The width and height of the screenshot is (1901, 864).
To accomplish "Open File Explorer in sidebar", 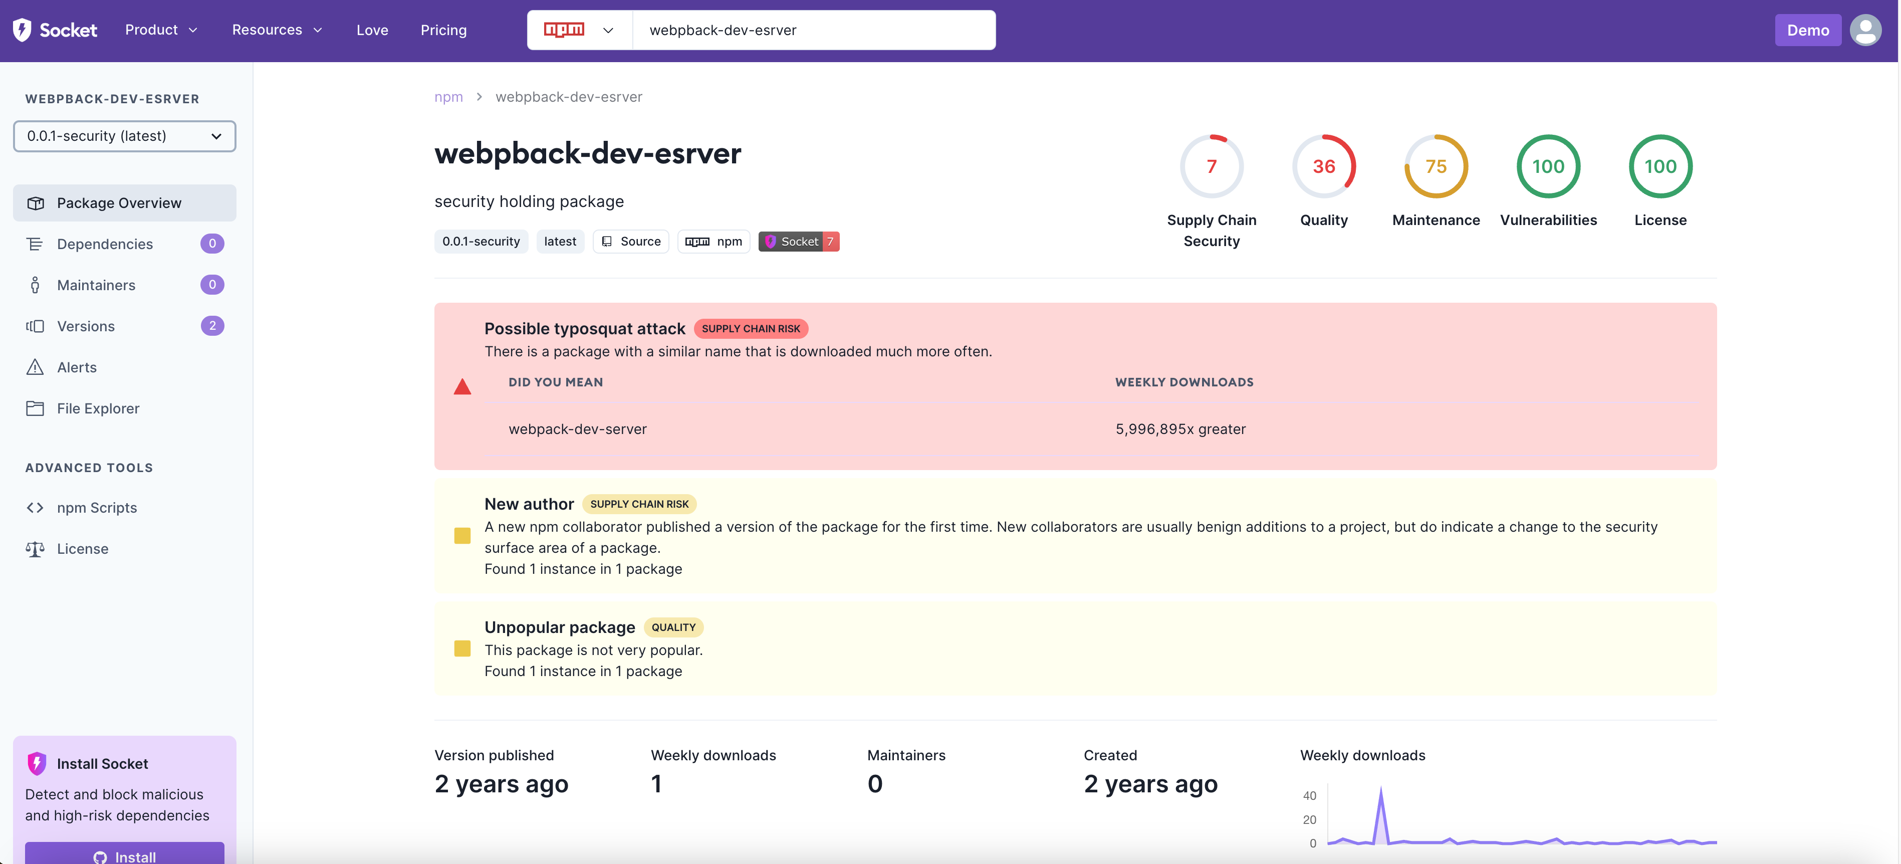I will 125,408.
